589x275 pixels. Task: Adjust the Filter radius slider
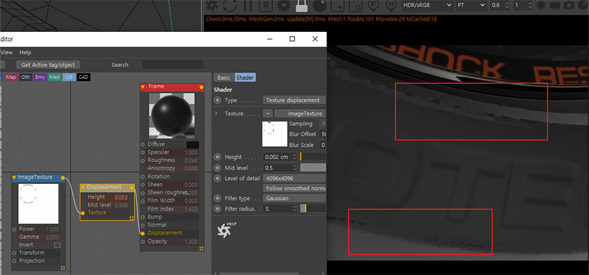[303, 209]
